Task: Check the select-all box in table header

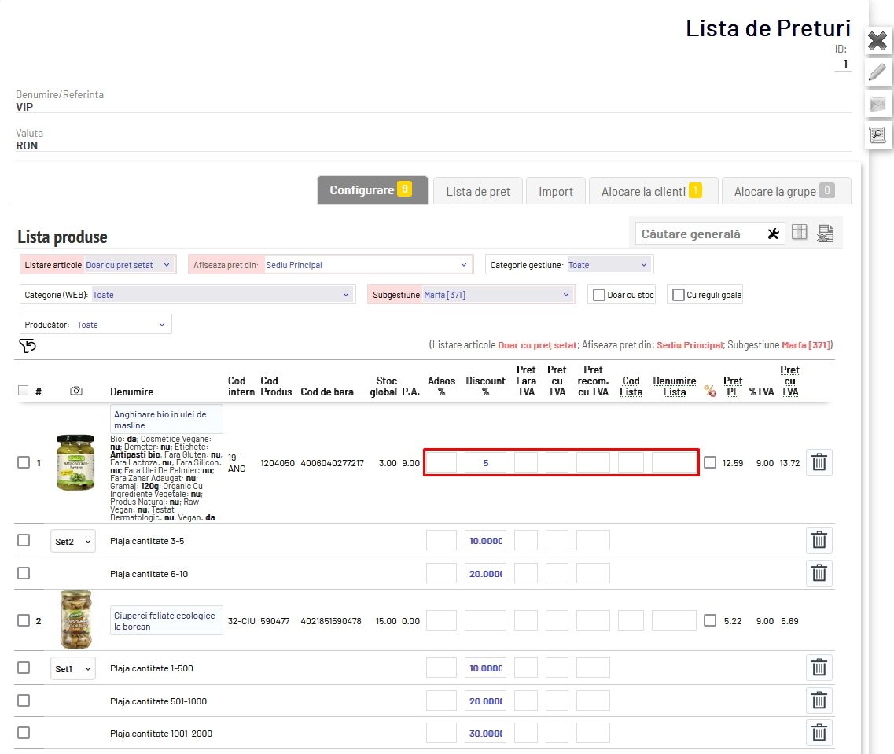Action: [23, 390]
